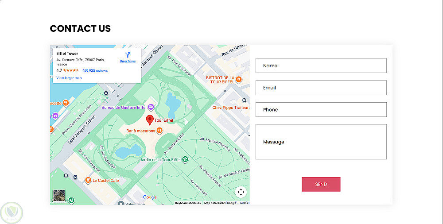Click the All. des Refuzniks path label
Viewport: 443px width, 224px height.
[107, 157]
